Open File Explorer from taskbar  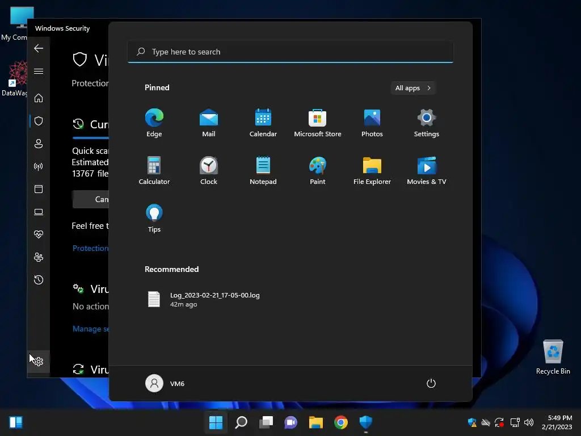coord(315,422)
